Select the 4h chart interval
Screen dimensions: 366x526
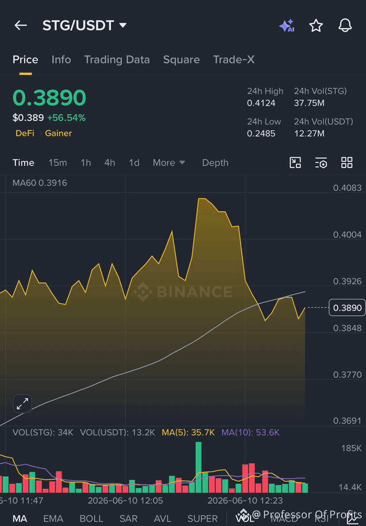[110, 163]
